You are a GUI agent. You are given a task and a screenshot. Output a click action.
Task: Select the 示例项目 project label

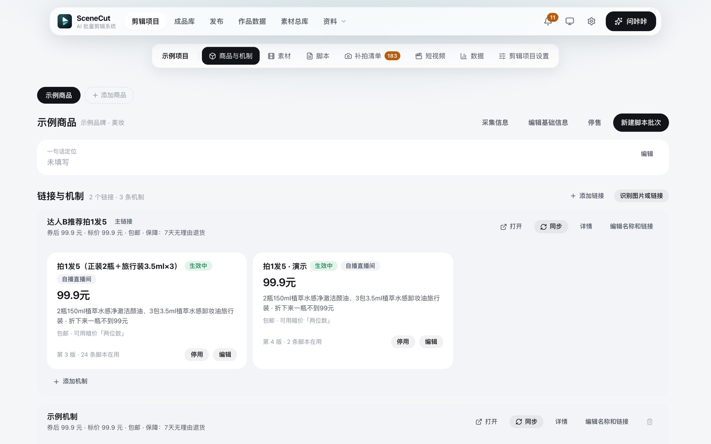coord(175,56)
